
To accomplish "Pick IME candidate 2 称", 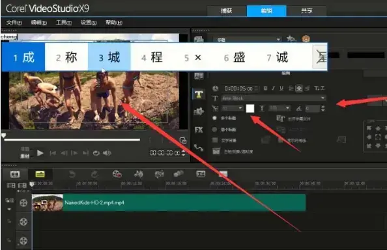I will (66, 58).
